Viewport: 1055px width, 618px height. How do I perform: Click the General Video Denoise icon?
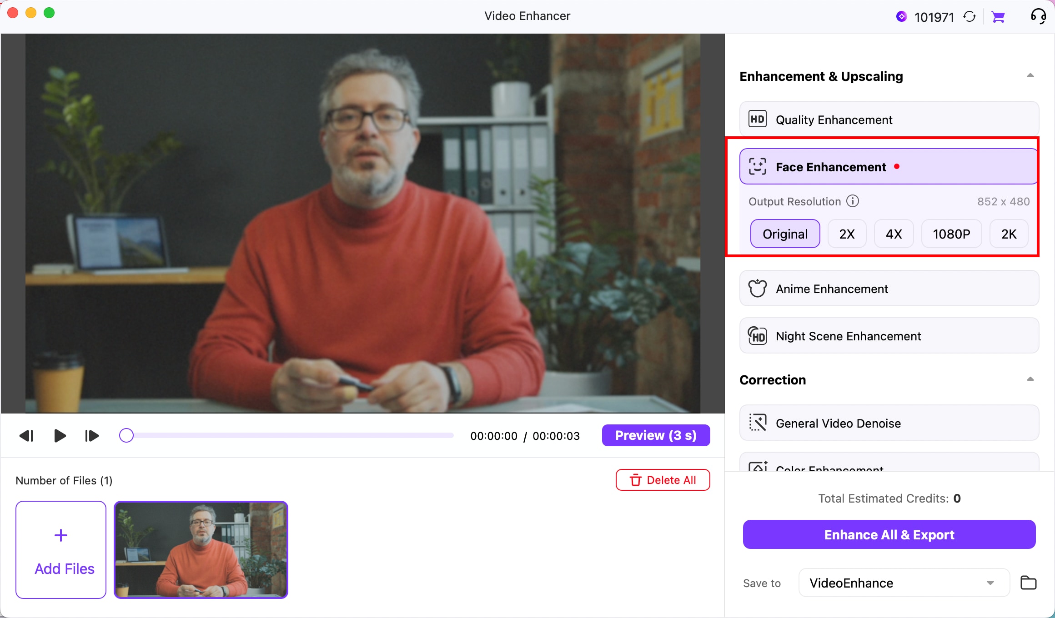tap(758, 423)
